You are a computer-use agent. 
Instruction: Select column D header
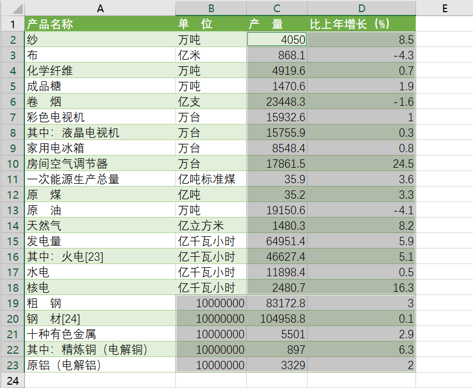point(361,8)
